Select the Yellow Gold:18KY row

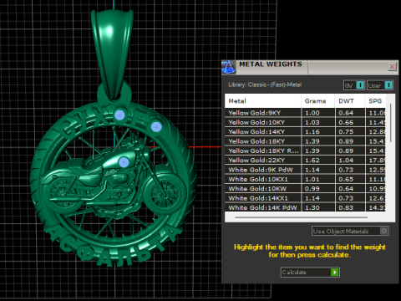point(305,141)
